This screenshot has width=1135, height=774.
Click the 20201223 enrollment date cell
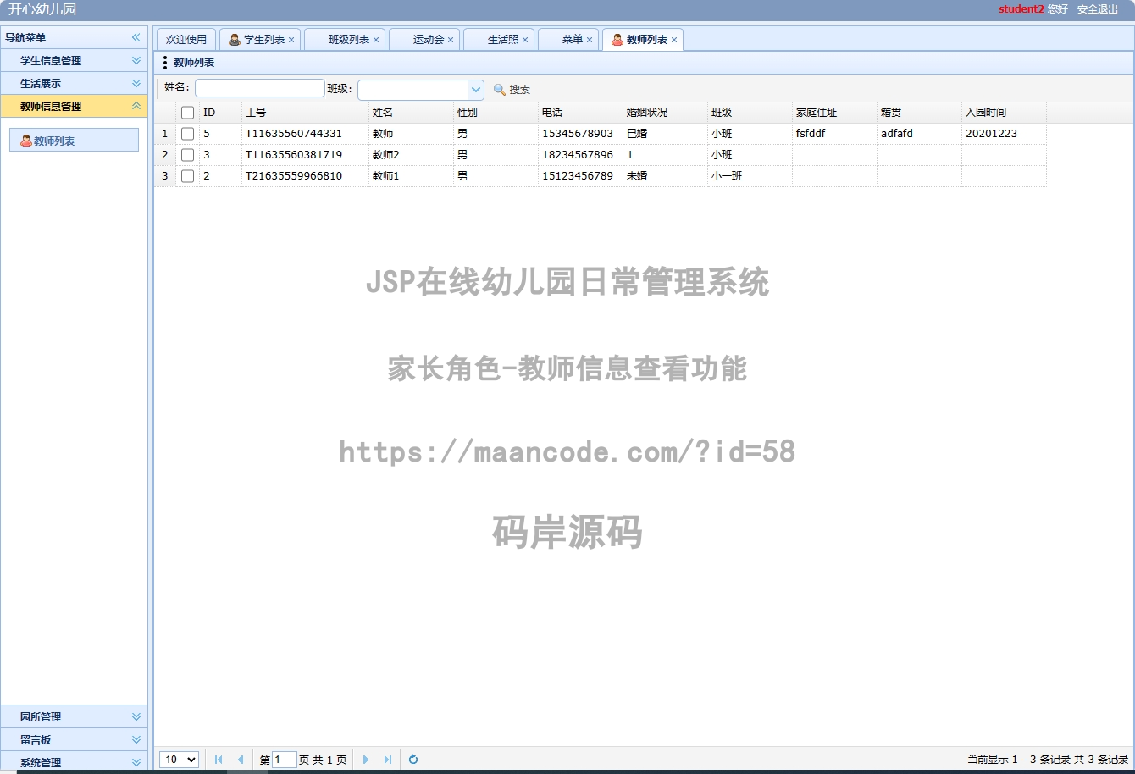point(1004,134)
